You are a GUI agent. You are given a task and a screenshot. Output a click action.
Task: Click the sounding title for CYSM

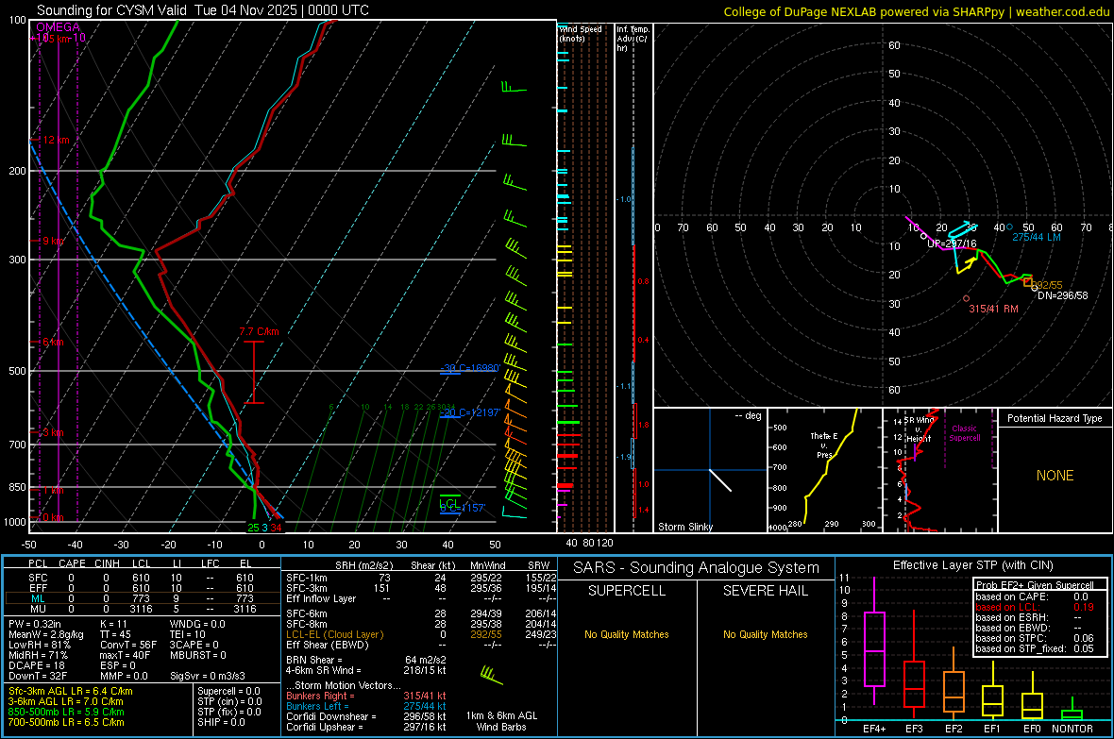tap(202, 10)
